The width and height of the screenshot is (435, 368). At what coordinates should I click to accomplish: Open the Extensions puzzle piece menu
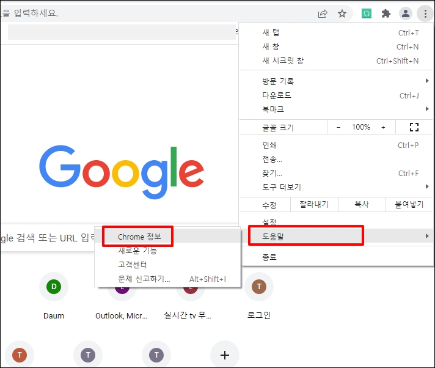pos(386,13)
